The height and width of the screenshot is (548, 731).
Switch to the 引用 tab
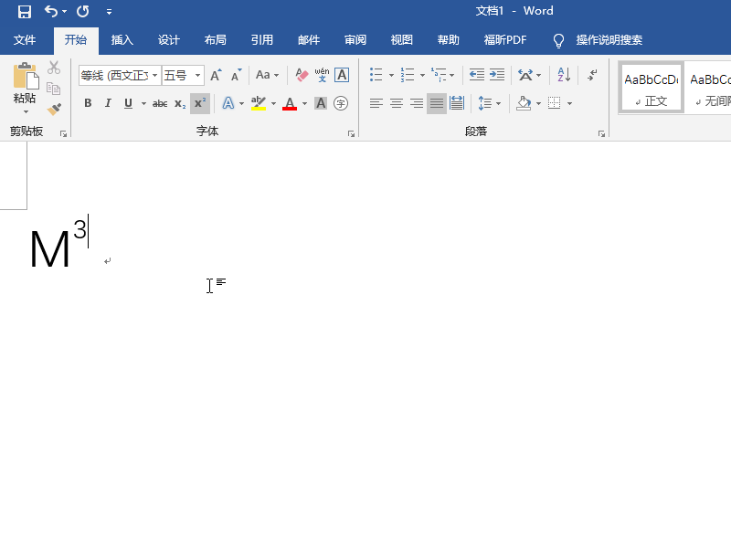point(262,40)
